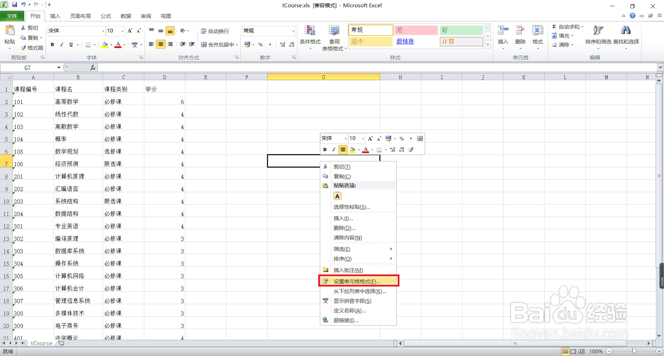Expand the cell styles gallery more arrow
The width and height of the screenshot is (664, 356).
point(488,45)
